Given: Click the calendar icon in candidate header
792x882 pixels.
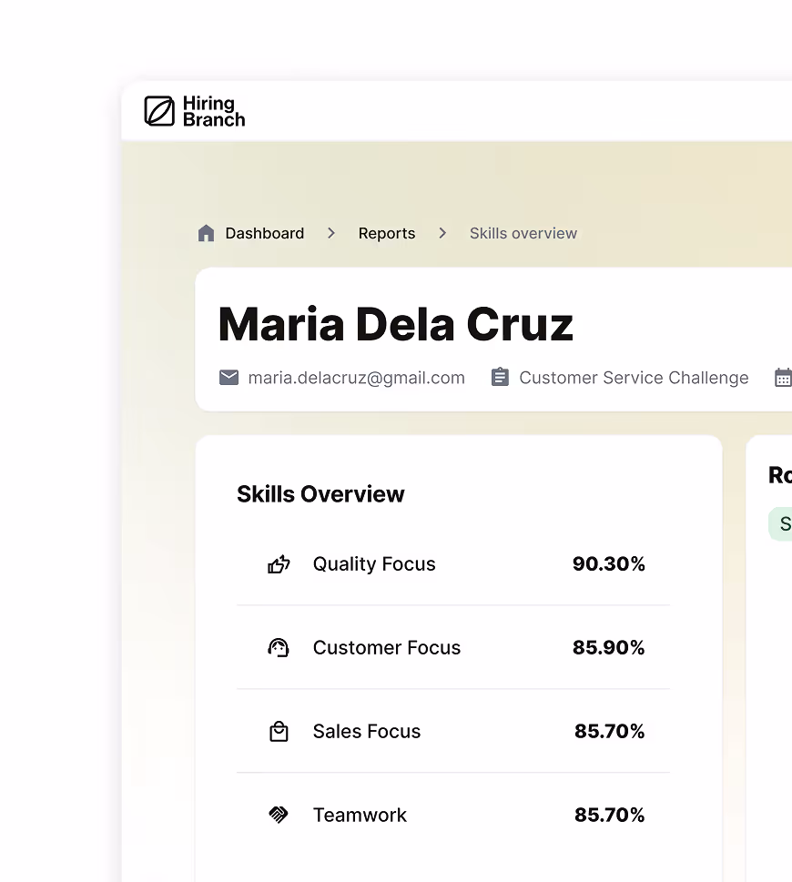Looking at the screenshot, I should click(783, 378).
